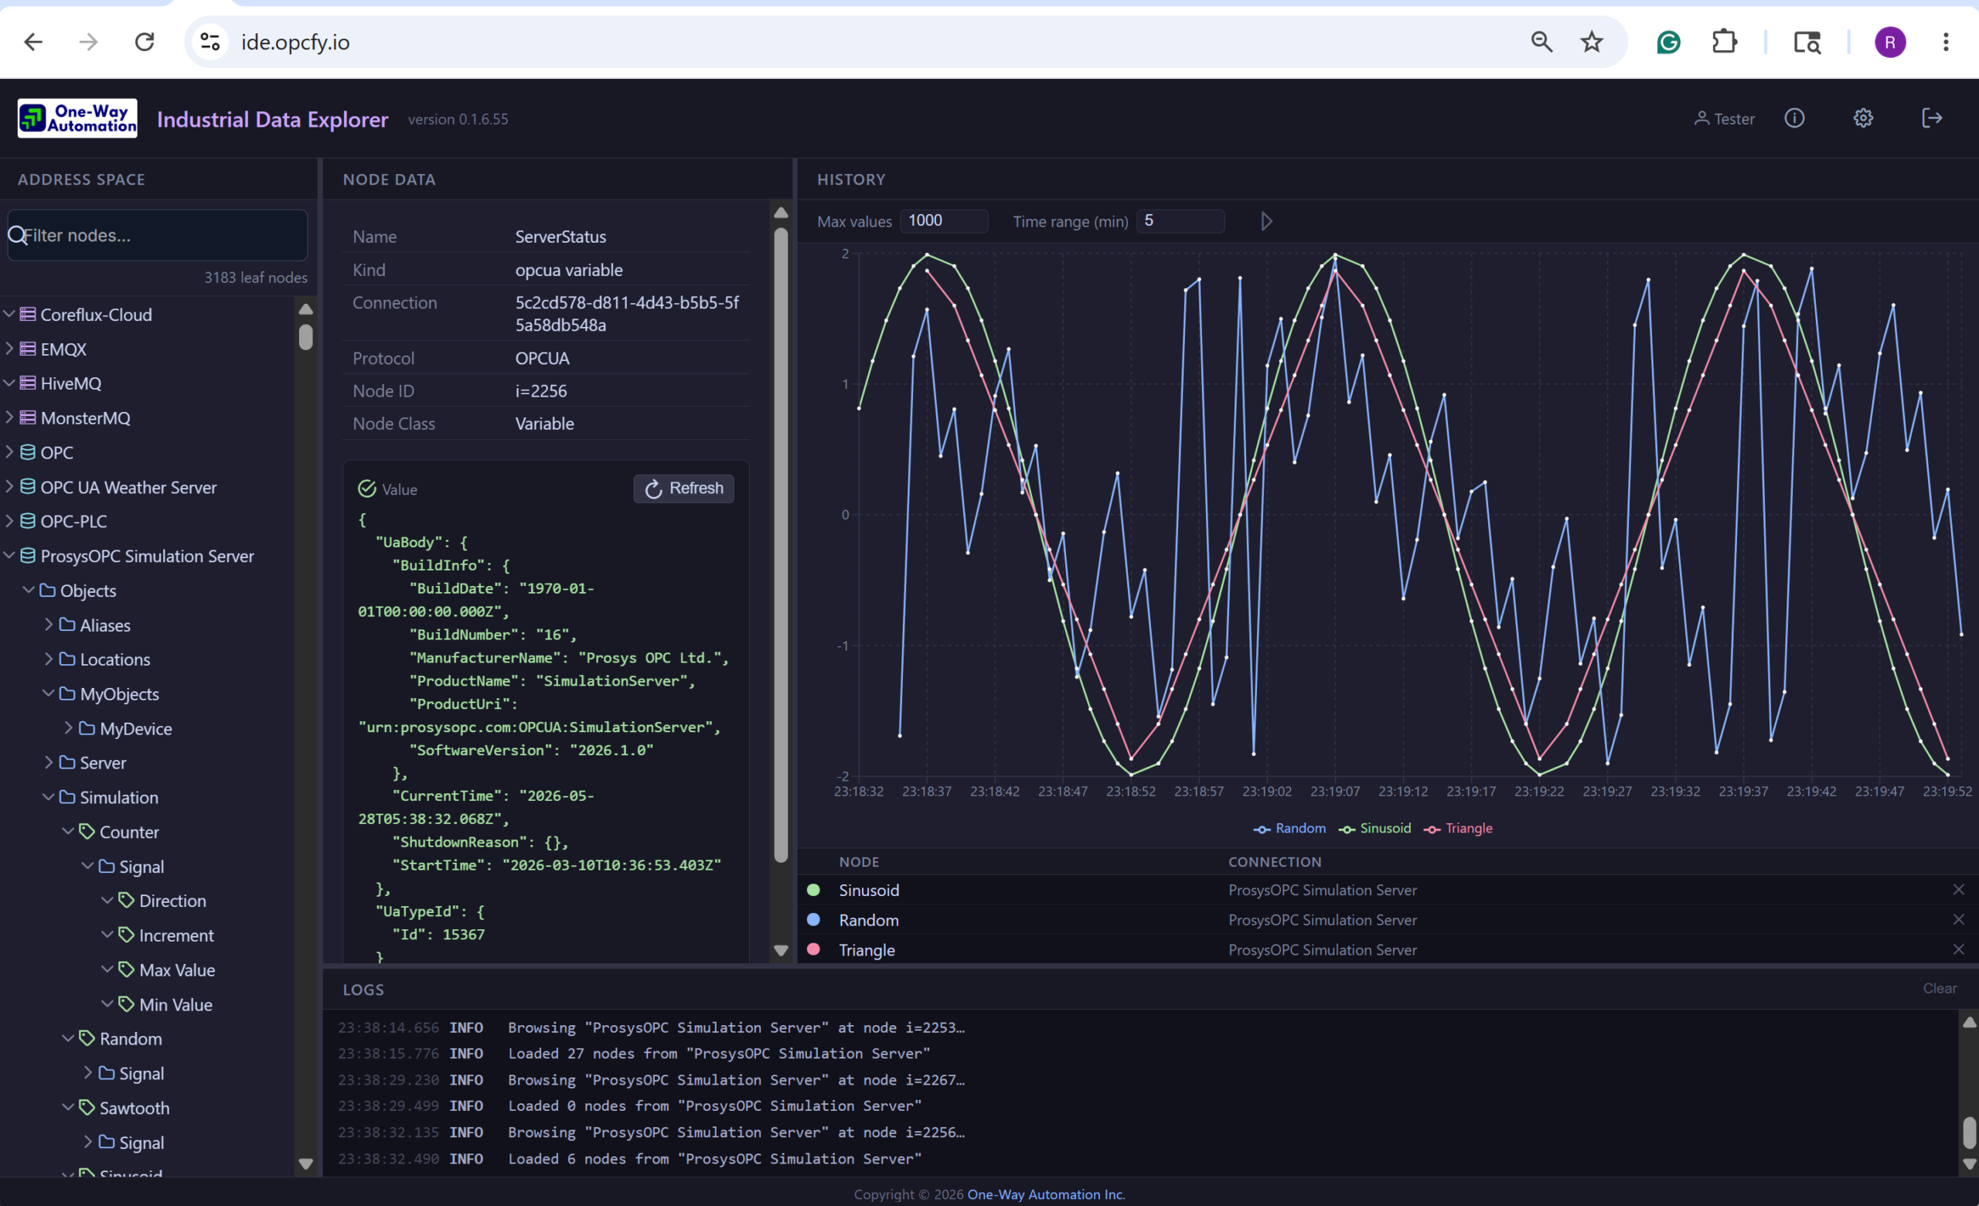Viewport: 1979px width, 1206px height.
Task: Click the Tester user label
Action: click(1725, 119)
